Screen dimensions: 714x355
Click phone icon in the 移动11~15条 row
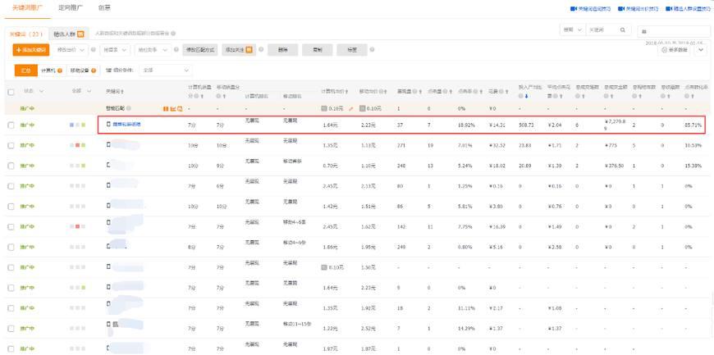108,324
